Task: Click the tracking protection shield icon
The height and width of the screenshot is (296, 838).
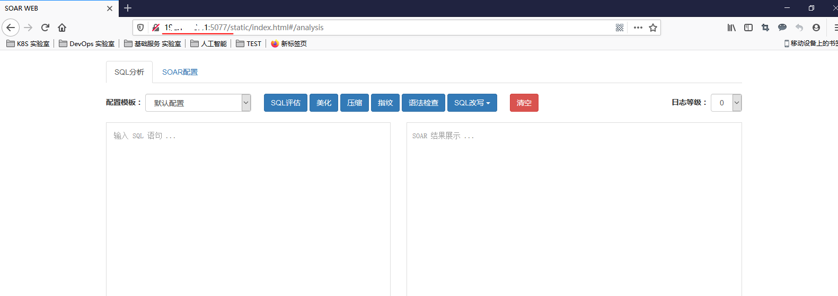Action: [x=140, y=28]
